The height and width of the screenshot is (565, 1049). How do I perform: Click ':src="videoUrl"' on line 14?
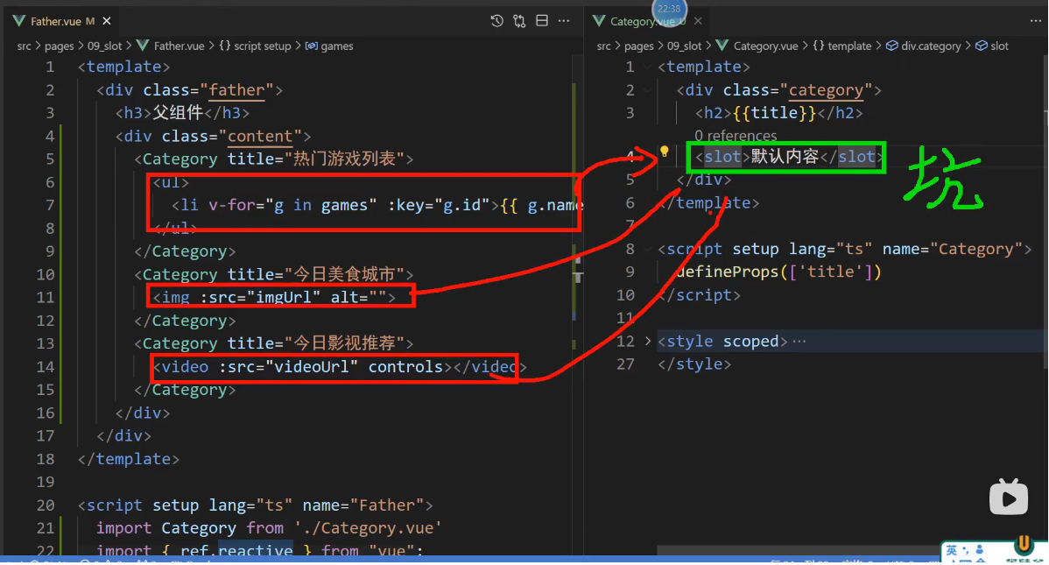(288, 367)
